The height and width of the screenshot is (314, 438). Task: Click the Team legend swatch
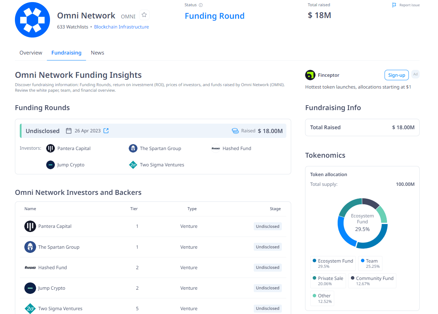coord(362,261)
